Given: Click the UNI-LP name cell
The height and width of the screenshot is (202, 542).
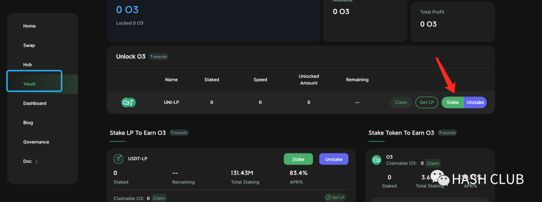Looking at the screenshot, I should pyautogui.click(x=172, y=102).
